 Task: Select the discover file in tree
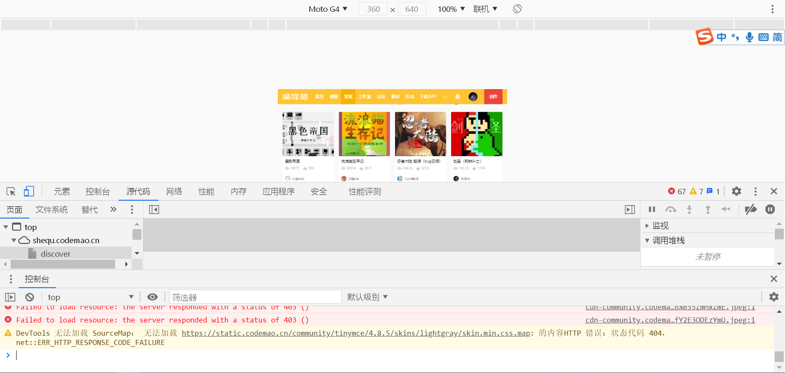click(x=56, y=254)
